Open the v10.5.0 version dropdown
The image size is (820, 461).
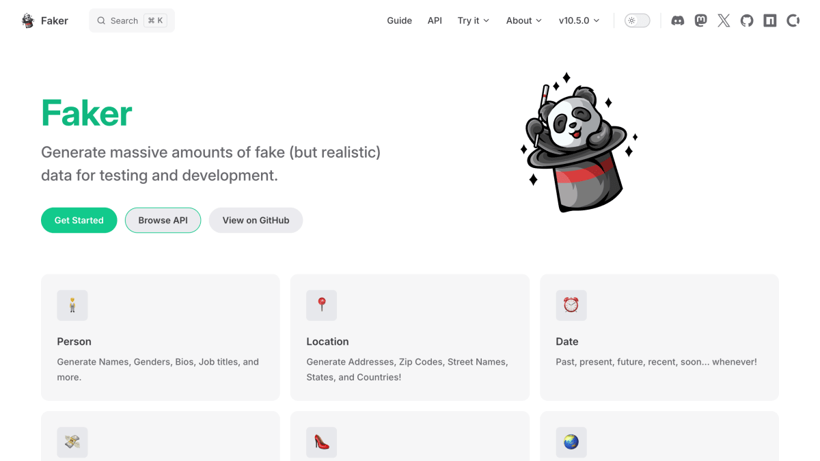[579, 20]
